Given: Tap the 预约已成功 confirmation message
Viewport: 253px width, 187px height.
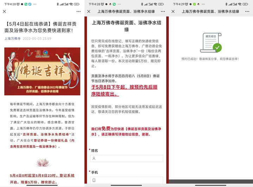Looking at the screenshot, I should 210,59.
